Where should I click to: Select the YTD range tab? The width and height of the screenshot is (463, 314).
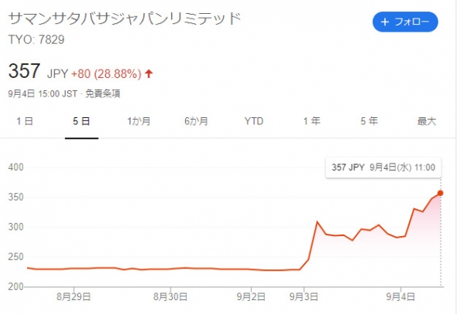(254, 121)
